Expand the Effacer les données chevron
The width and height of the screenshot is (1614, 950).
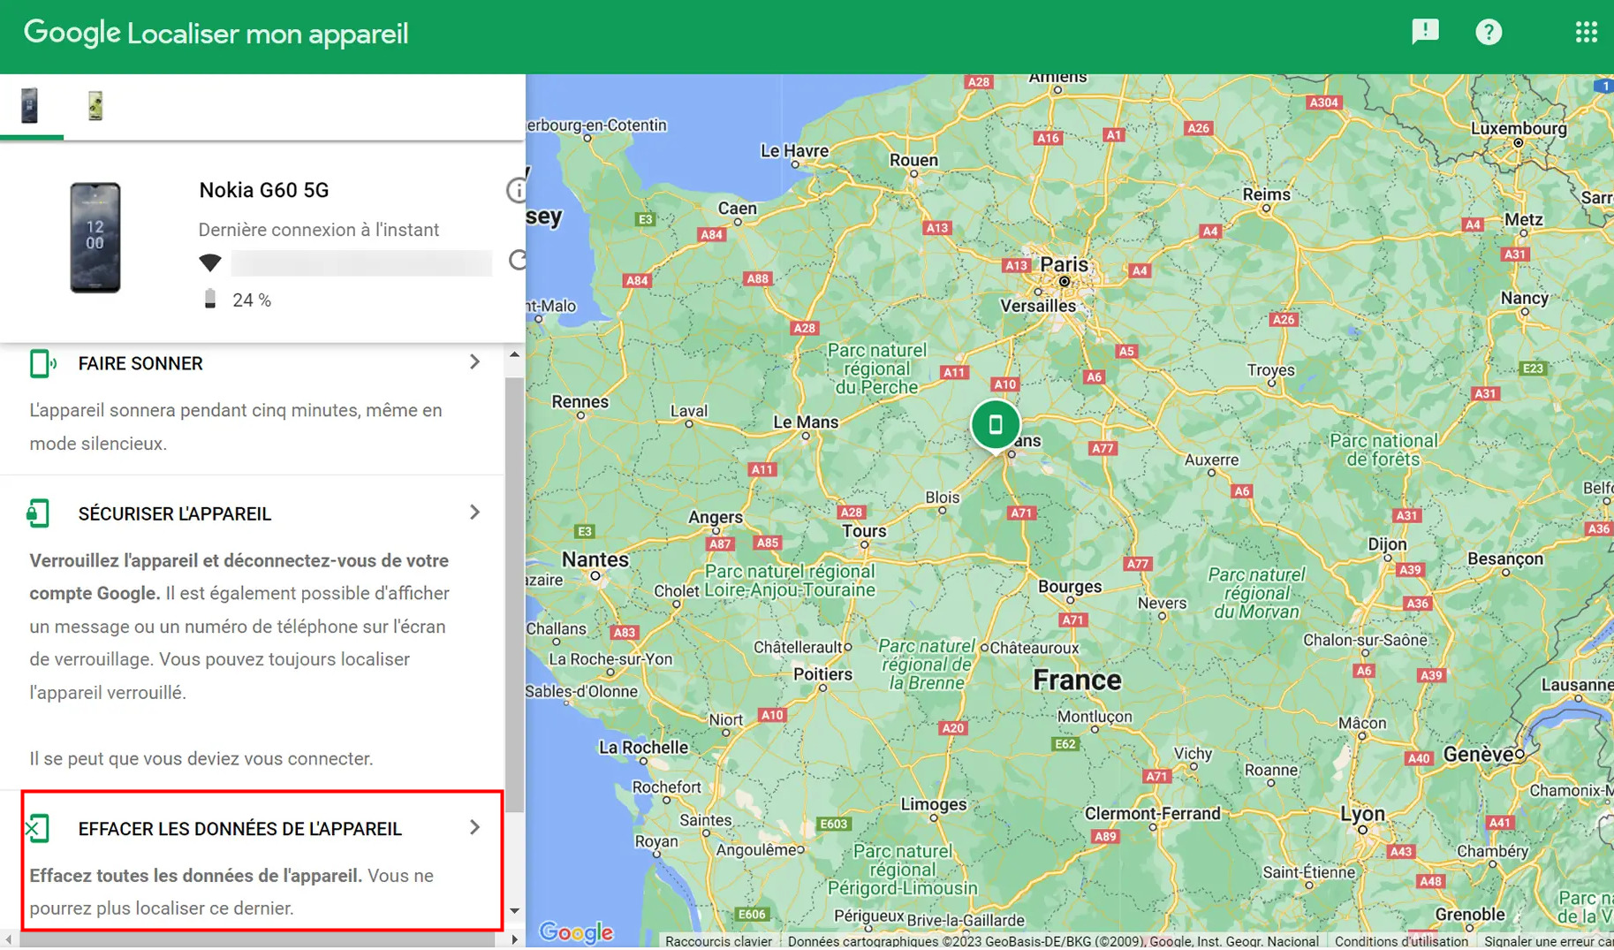[475, 827]
